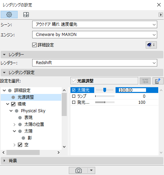Screen dimensions: 164x175
Task: Click the export settings icon button
Action: 158,81
